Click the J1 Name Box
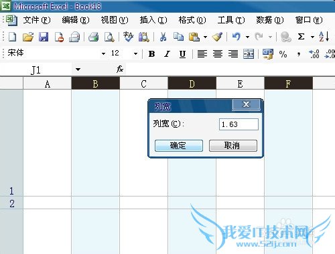335x254 pixels. (x=36, y=70)
